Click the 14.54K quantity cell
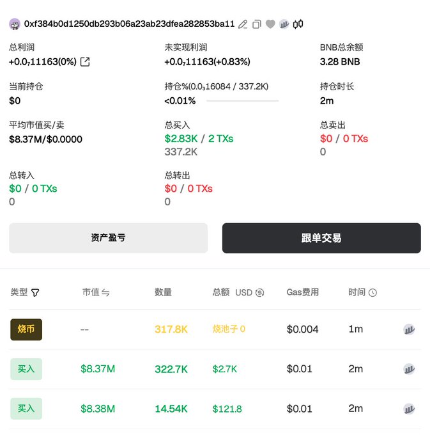 tap(171, 409)
